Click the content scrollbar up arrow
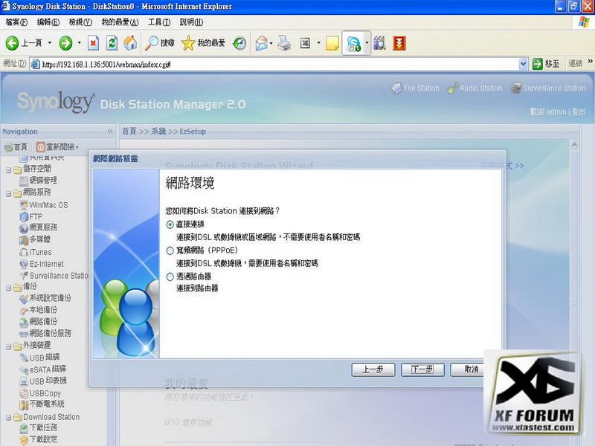The height and width of the screenshot is (446, 595). (x=574, y=144)
